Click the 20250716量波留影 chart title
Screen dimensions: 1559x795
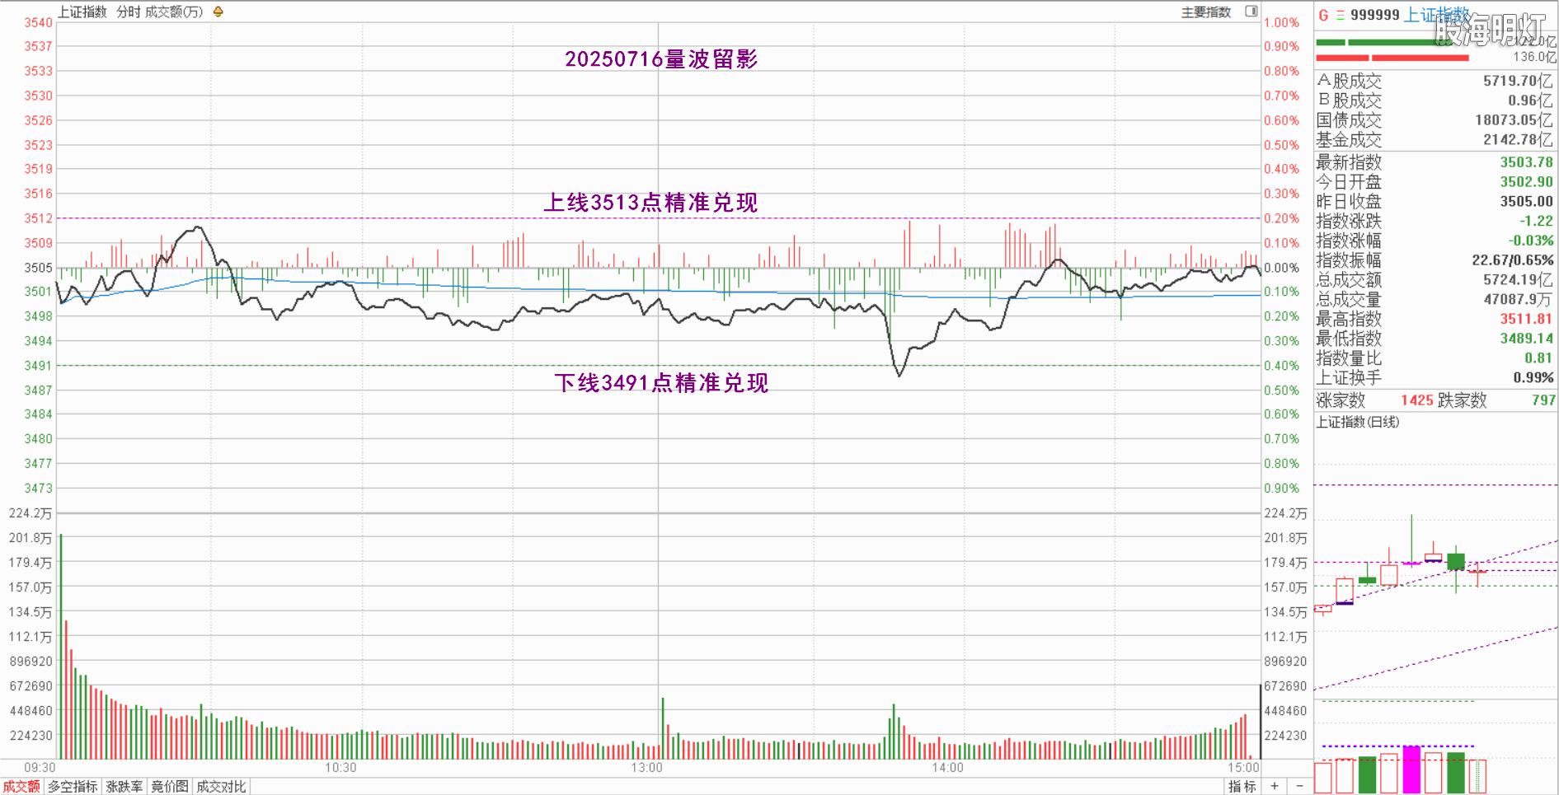click(x=661, y=59)
